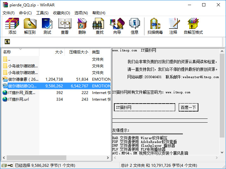Select file size 1,204,738 cell
The image size is (226, 169).
(54, 79)
